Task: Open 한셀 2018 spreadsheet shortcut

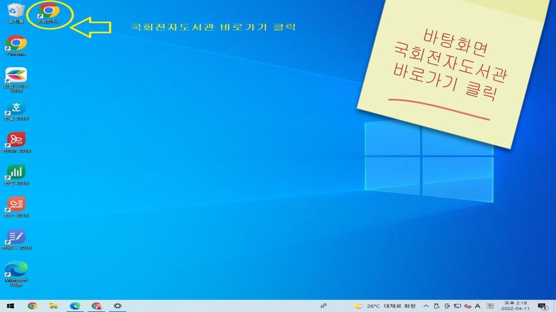Action: 16,174
